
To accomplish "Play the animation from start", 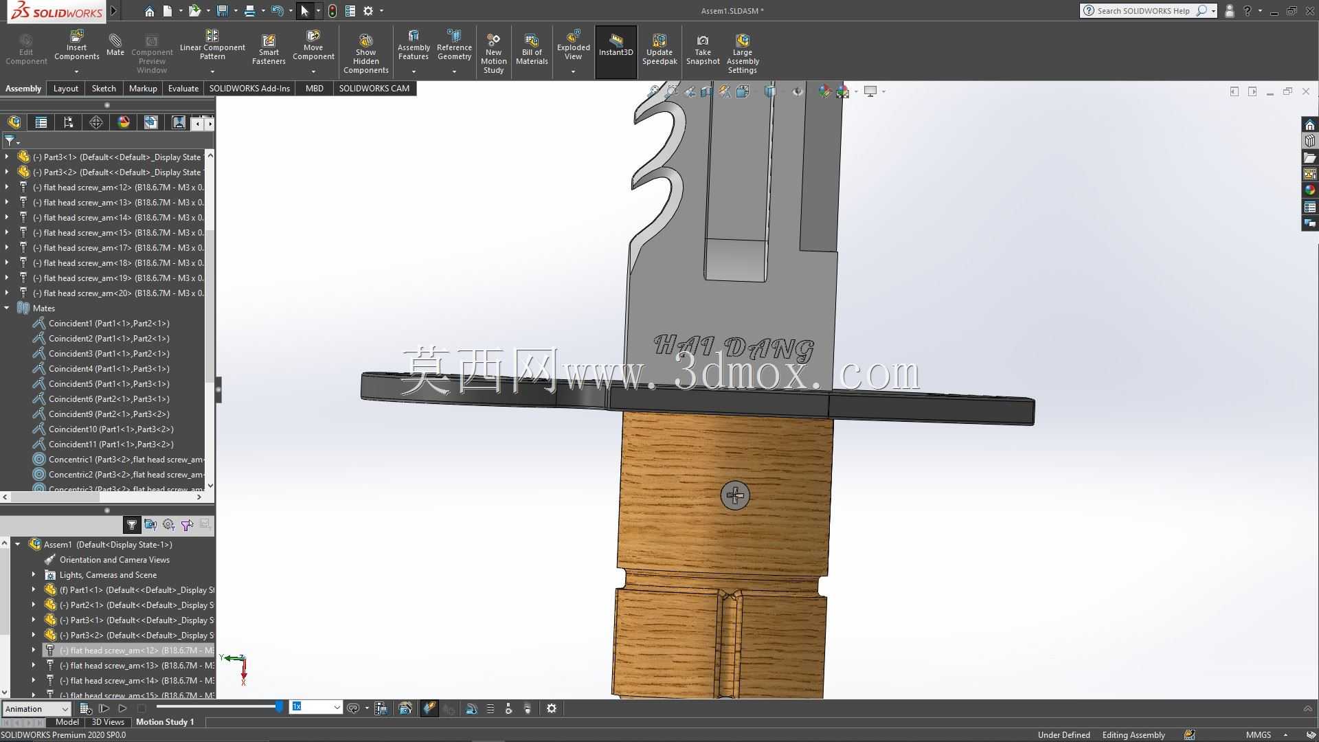I will (x=104, y=708).
